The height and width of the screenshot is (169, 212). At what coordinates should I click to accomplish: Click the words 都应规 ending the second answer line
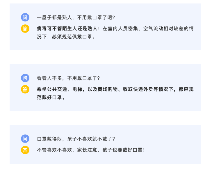[186, 89]
